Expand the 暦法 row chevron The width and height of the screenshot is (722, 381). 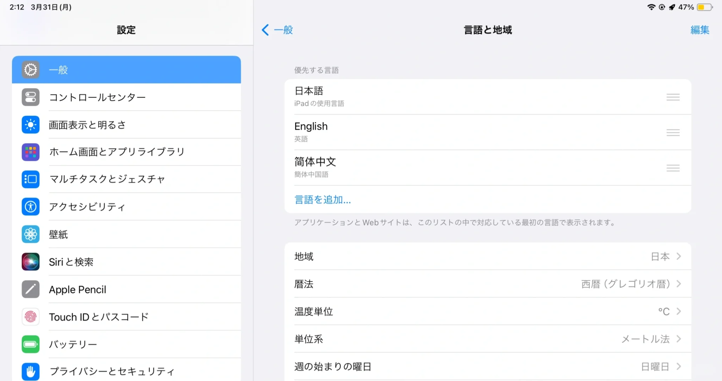pyautogui.click(x=679, y=284)
